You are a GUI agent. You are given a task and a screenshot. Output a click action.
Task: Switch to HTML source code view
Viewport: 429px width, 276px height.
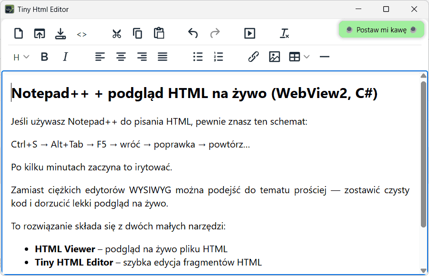82,34
